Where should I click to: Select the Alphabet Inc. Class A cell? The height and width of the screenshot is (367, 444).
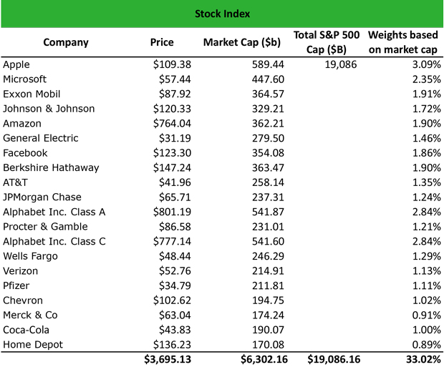[x=54, y=212]
